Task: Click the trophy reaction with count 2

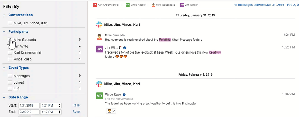Action: click(112, 111)
